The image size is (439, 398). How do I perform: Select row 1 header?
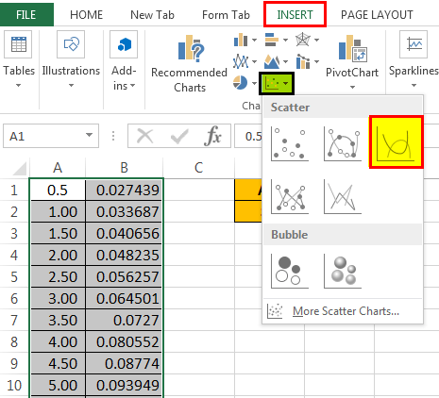[x=14, y=191]
